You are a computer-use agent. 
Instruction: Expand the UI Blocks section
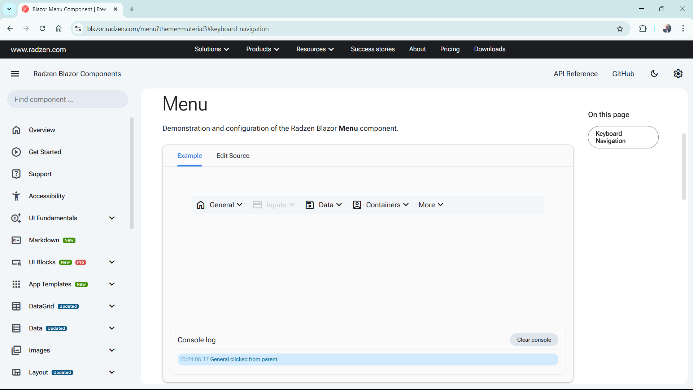point(112,262)
